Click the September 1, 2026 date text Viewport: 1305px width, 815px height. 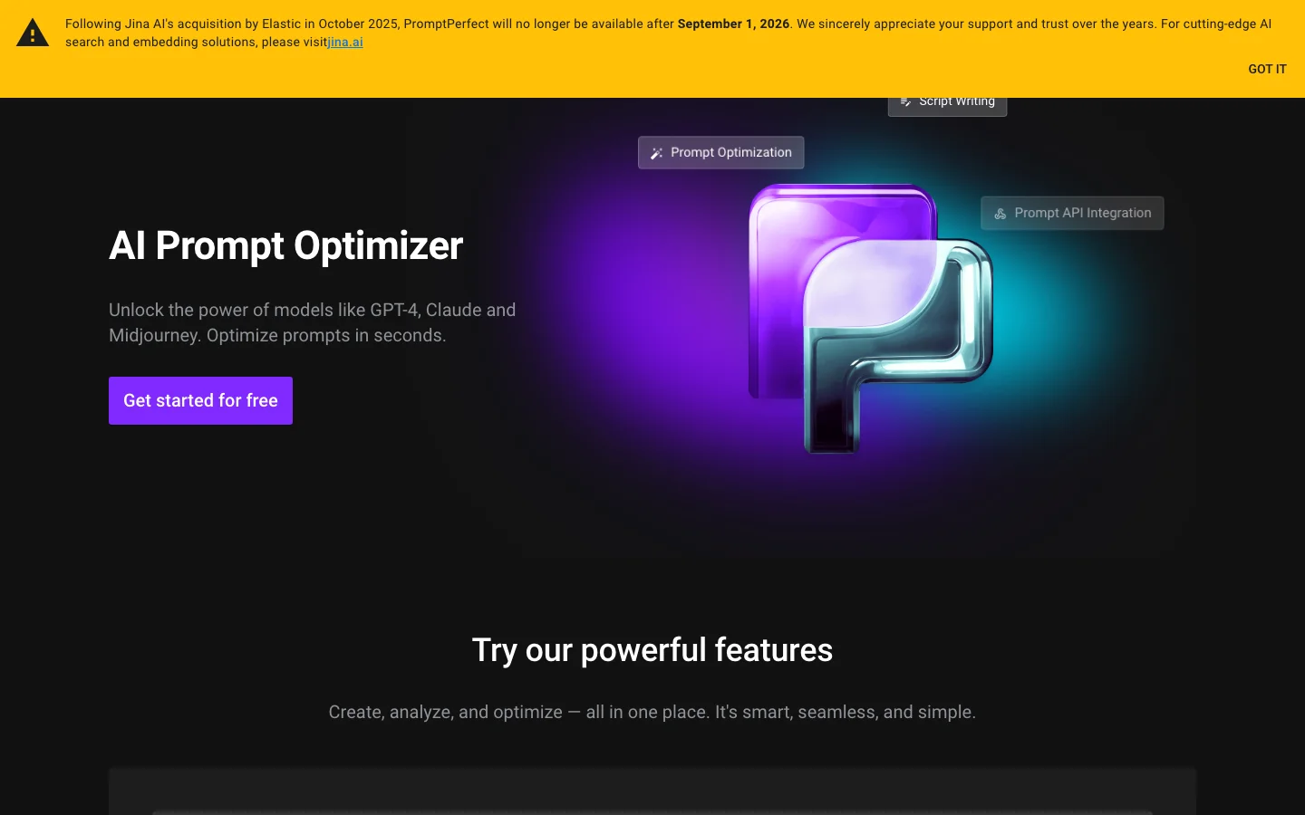[x=733, y=24]
